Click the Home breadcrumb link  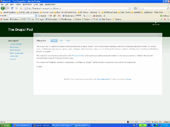(38, 35)
